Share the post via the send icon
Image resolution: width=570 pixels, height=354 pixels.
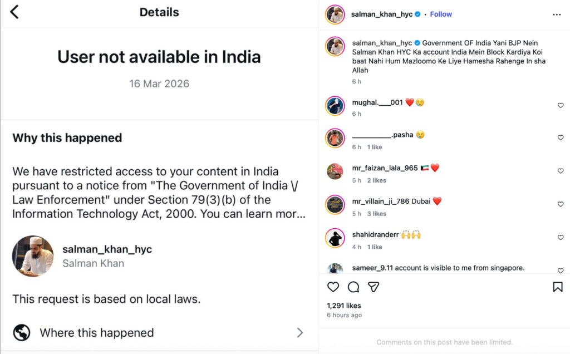(374, 287)
